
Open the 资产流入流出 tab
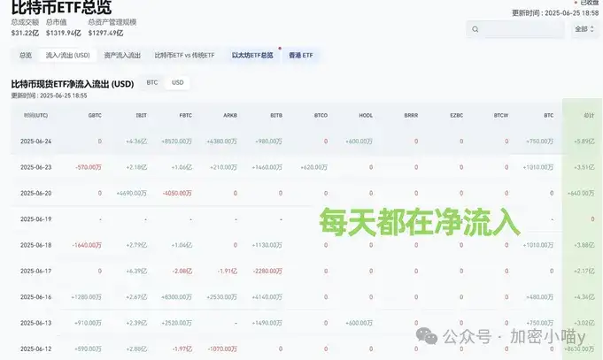pos(122,56)
